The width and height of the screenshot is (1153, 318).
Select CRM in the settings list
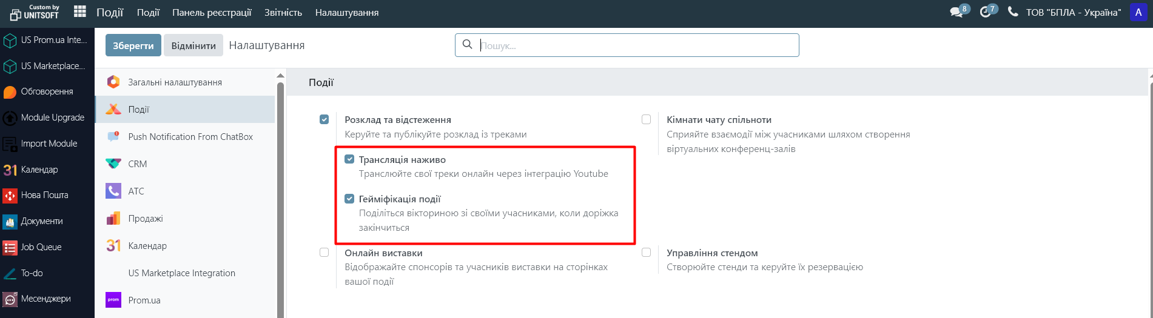pos(138,164)
